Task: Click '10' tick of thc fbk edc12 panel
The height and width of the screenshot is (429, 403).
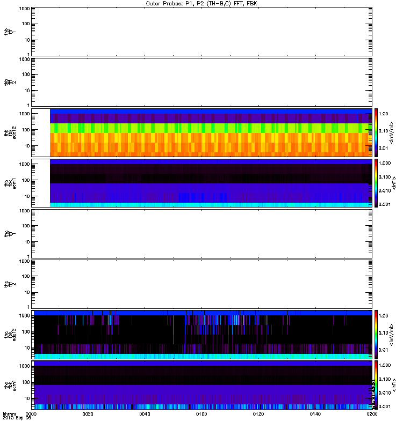Action: (x=27, y=347)
